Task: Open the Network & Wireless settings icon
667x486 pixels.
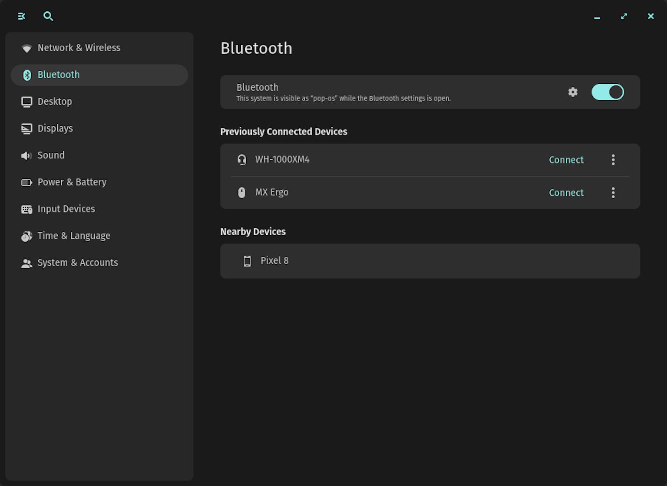Action: (26, 48)
